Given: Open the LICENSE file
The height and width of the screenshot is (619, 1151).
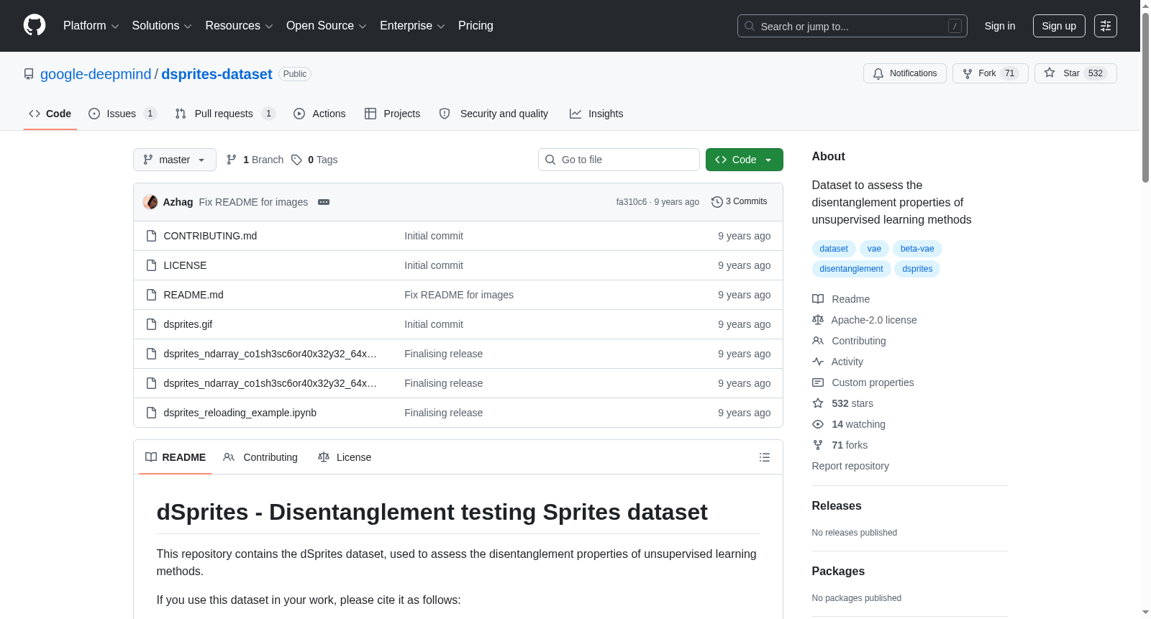Looking at the screenshot, I should (x=185, y=265).
